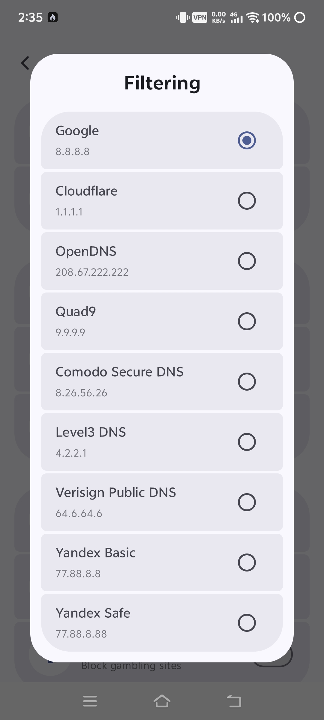Enable the Quad9 radio button
This screenshot has height=720, width=324.
[247, 321]
